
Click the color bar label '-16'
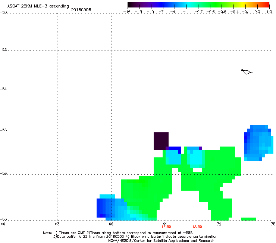[x=127, y=12]
